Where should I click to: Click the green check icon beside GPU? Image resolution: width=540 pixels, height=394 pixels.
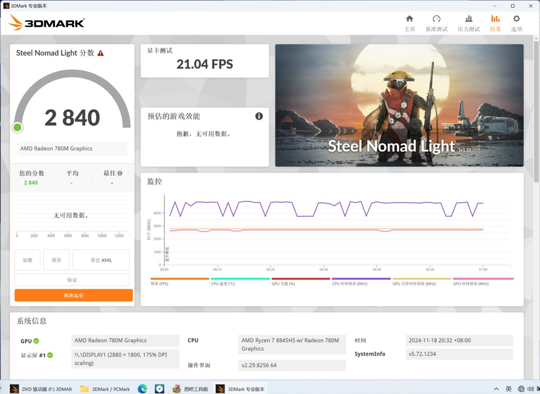tap(36, 341)
